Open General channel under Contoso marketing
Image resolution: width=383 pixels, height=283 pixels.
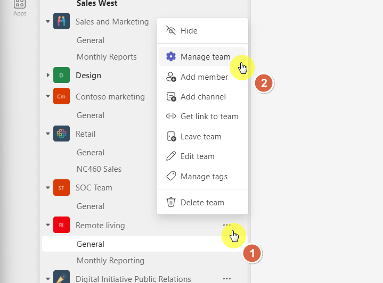pos(91,115)
